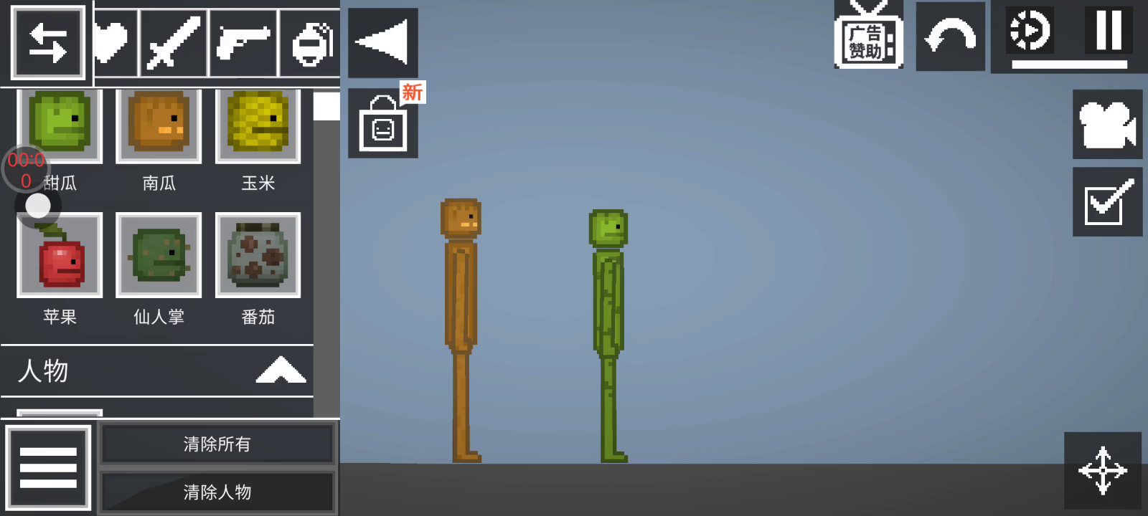
Task: Open the hamburger main menu
Action: [x=48, y=468]
